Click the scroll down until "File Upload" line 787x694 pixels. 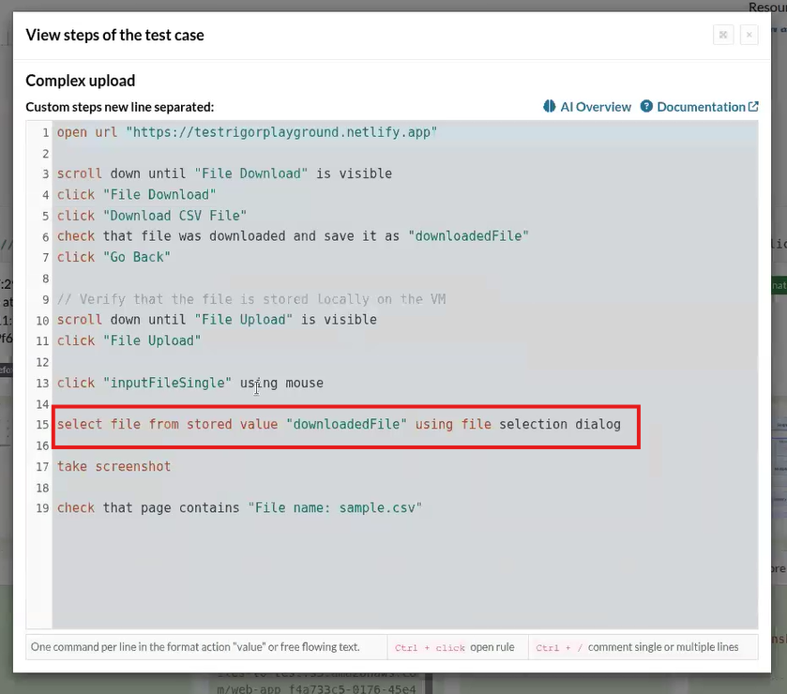(x=217, y=320)
